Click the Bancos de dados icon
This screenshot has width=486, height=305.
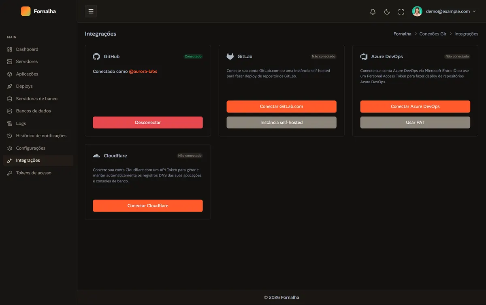10,111
